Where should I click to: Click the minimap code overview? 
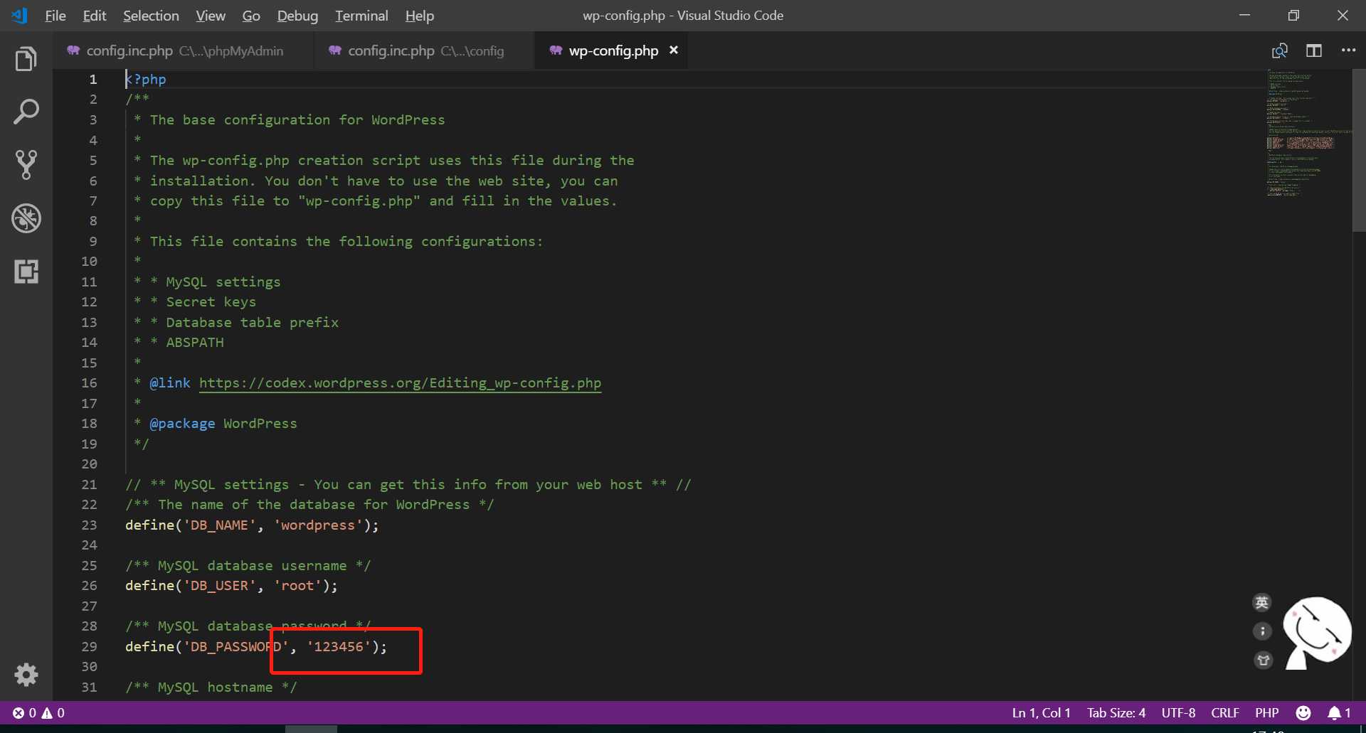(1308, 133)
